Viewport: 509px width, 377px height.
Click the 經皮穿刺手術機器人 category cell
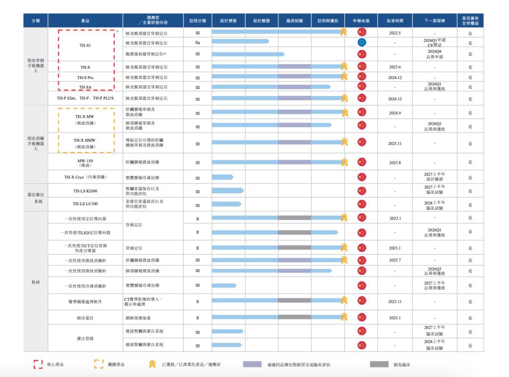point(36,66)
